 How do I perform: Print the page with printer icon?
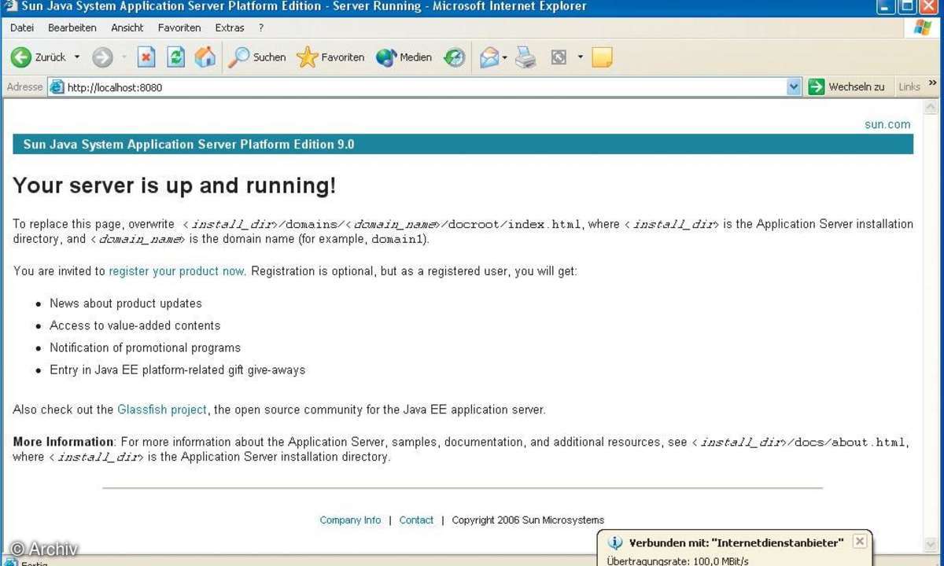tap(525, 57)
